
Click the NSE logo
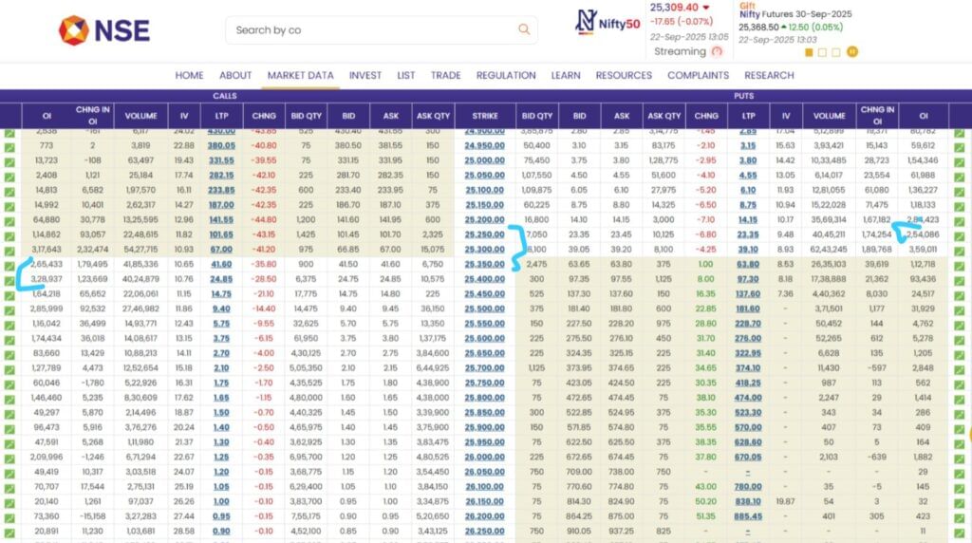[104, 30]
